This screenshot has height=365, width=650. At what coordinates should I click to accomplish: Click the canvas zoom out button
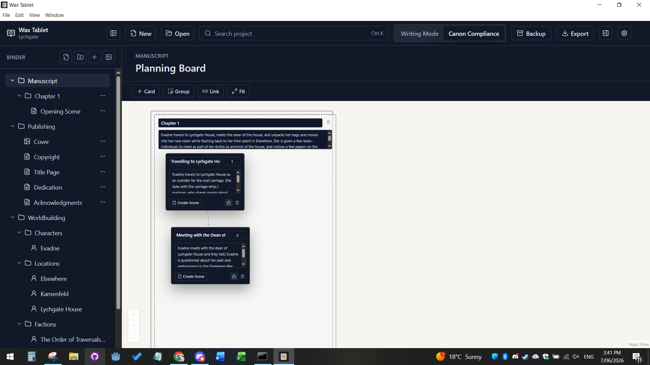134,325
